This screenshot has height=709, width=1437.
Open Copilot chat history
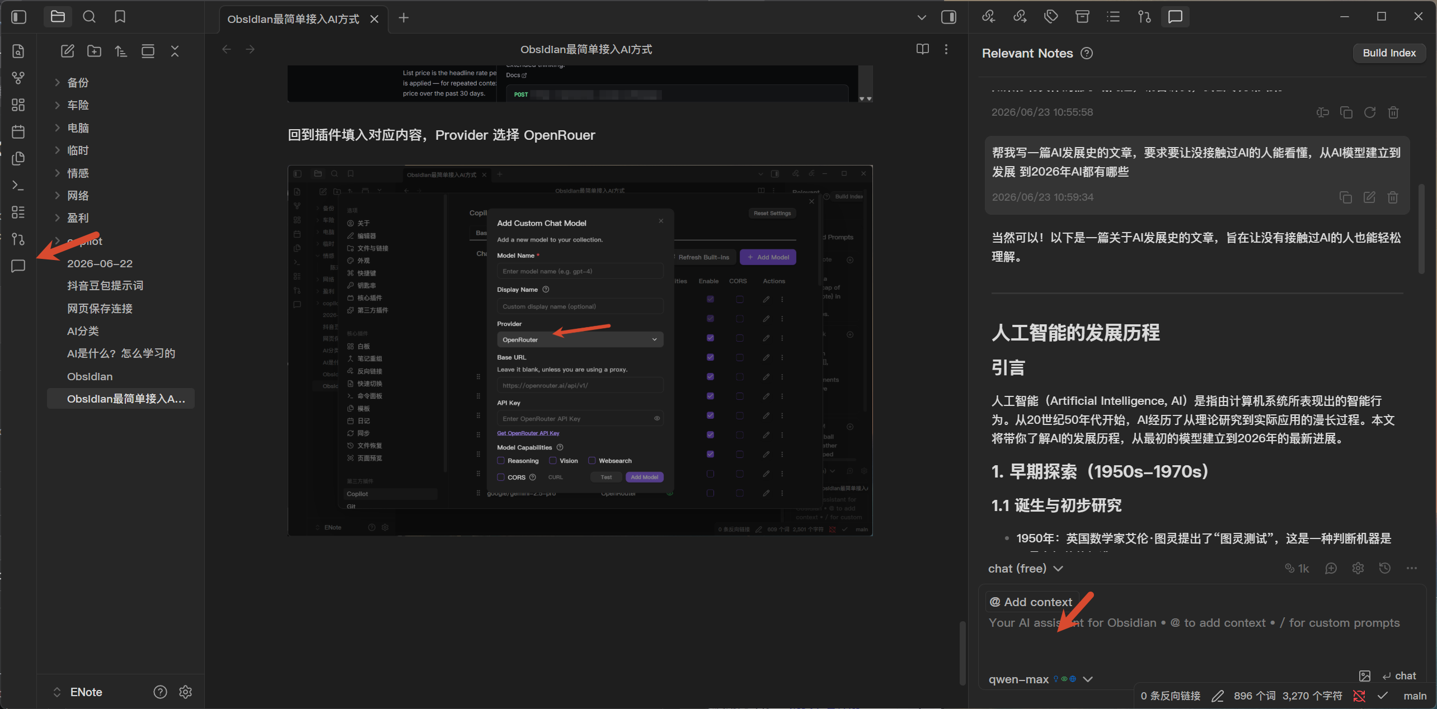pos(1385,569)
